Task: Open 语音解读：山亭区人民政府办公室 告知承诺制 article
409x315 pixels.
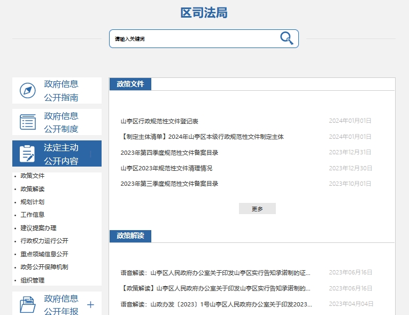Action: pyautogui.click(x=215, y=273)
